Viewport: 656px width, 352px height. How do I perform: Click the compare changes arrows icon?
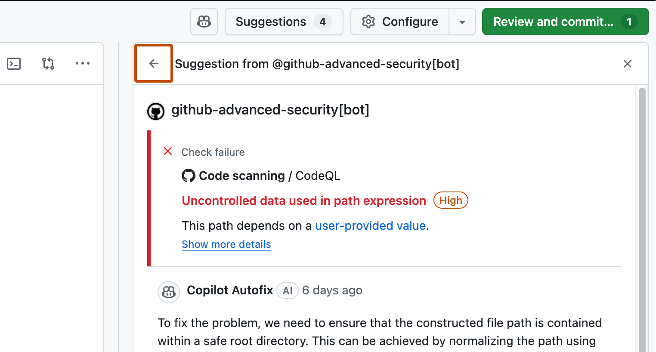click(x=48, y=64)
